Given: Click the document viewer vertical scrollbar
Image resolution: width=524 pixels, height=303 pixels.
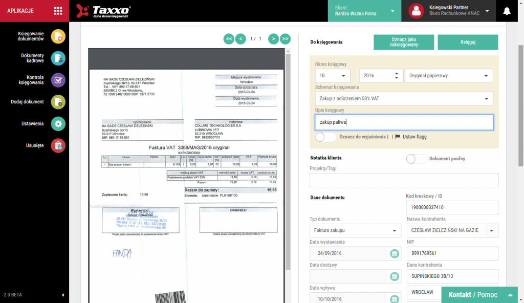Looking at the screenshot, I should (288, 161).
